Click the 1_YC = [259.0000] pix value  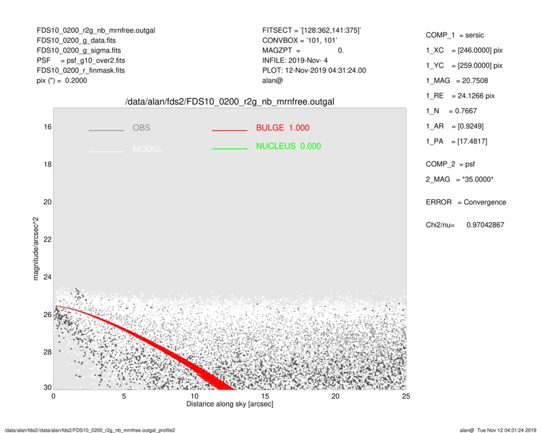pyautogui.click(x=464, y=65)
